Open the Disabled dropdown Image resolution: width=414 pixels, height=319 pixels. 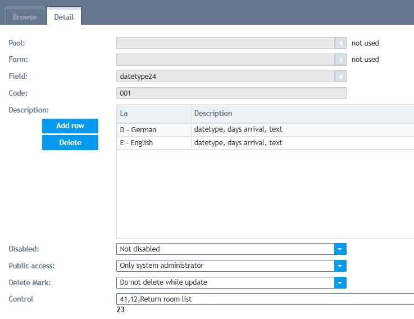(x=340, y=249)
